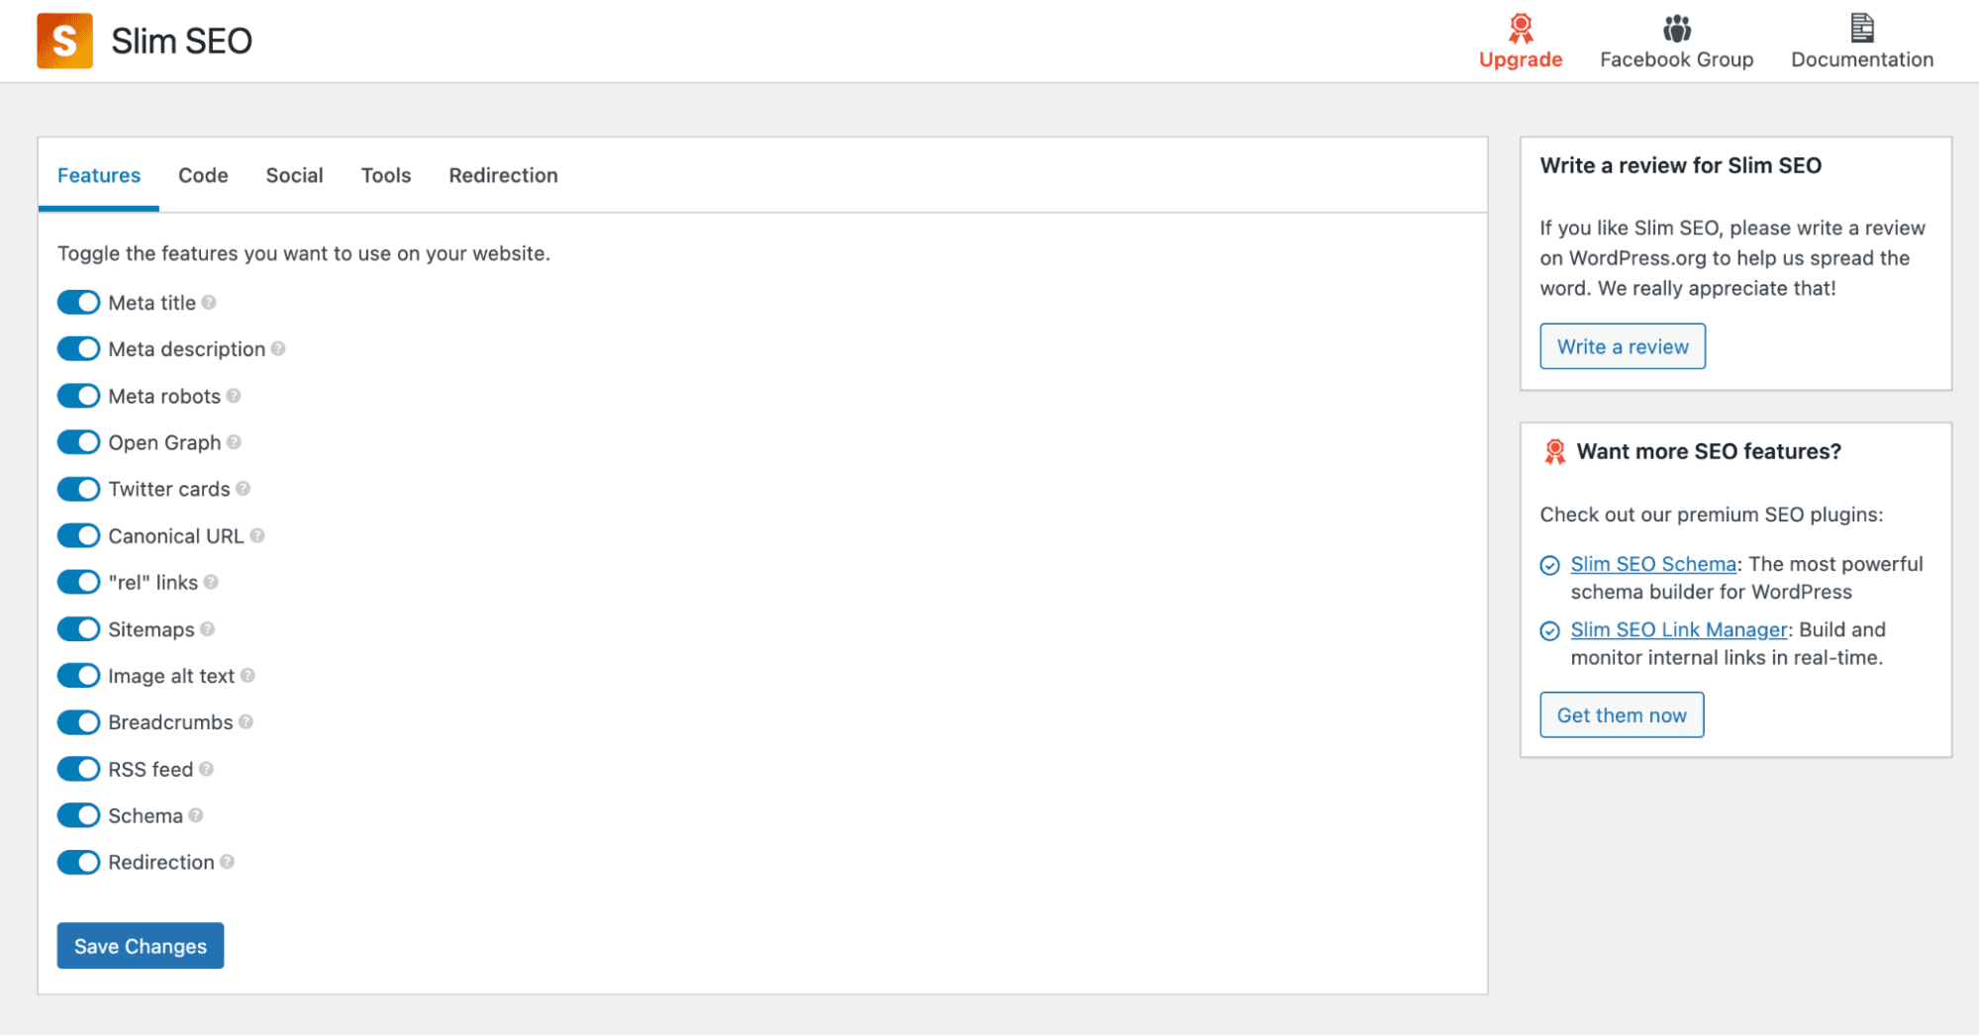Viewport: 1979px width, 1036px height.
Task: Open the Documentation text link
Action: [x=1862, y=59]
